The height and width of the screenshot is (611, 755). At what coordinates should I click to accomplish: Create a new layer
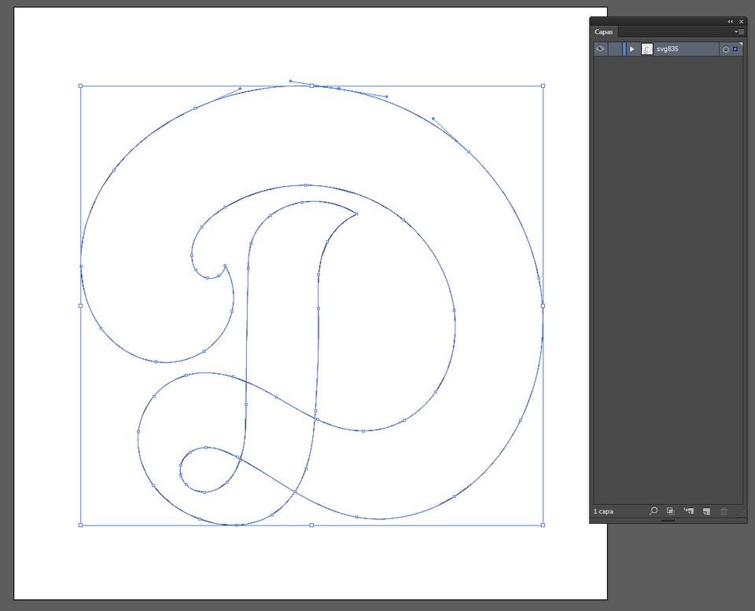pyautogui.click(x=706, y=511)
